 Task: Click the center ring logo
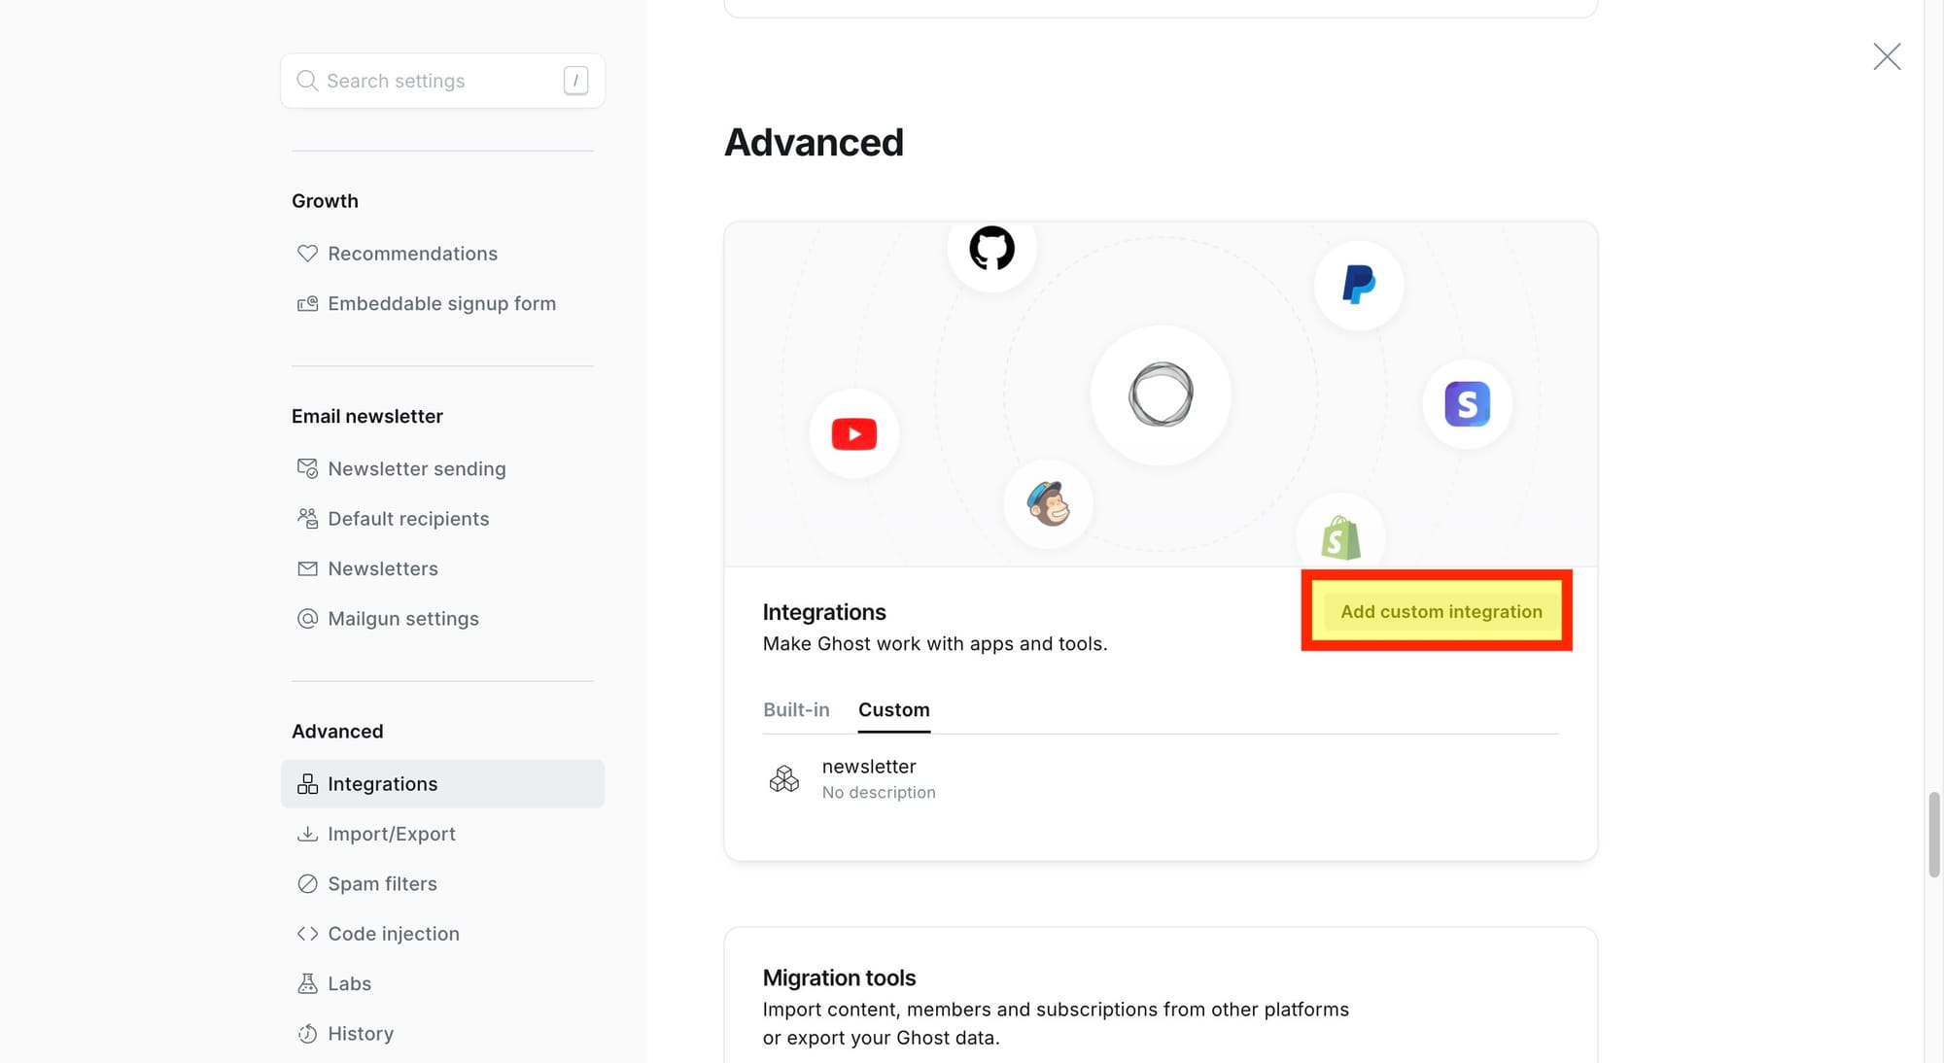[1161, 394]
